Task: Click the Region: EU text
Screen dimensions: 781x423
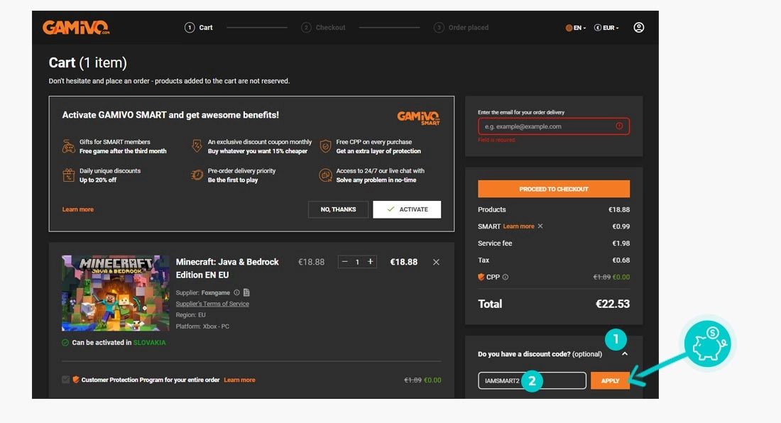Action: pos(190,315)
